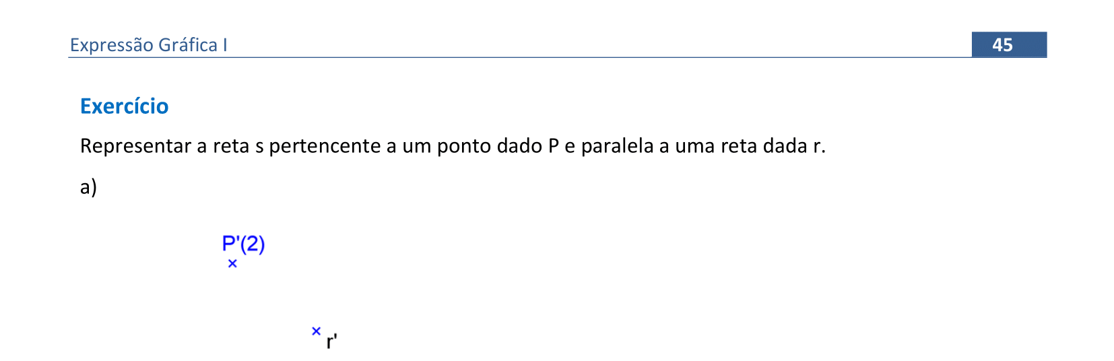Screen dimensions: 1114x361
Task: Click the letter "s" after first "reta"
Action: click(x=259, y=146)
